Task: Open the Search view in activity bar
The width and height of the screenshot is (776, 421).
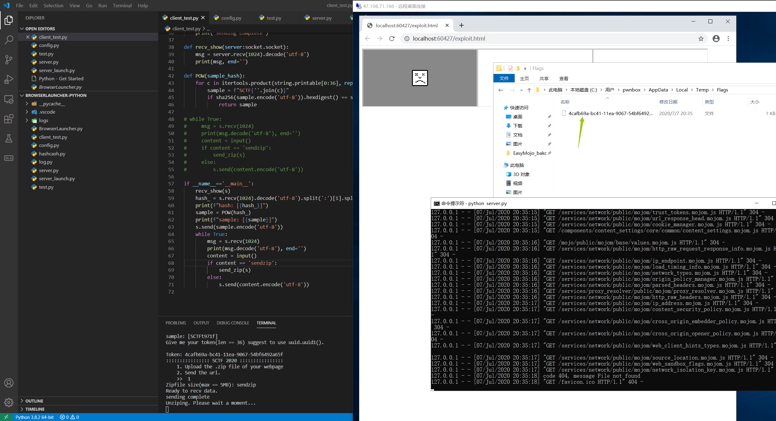Action: (9, 40)
